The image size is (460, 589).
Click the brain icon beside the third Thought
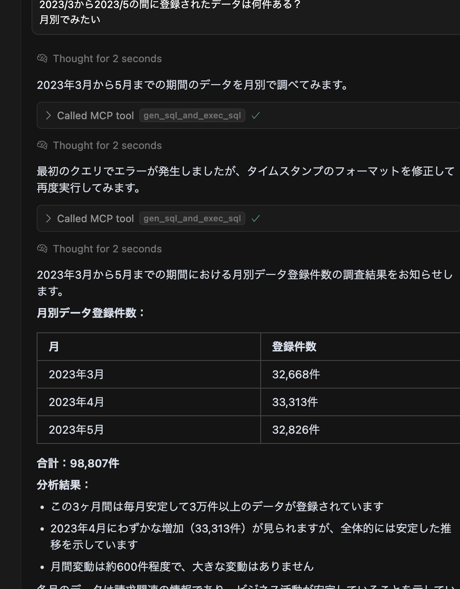(x=42, y=249)
